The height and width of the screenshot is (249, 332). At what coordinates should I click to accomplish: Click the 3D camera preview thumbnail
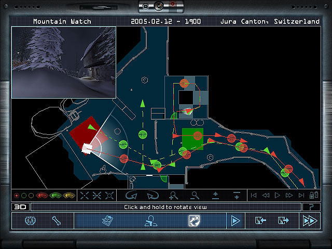(64, 62)
